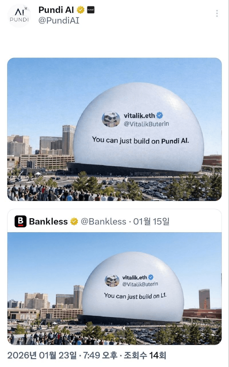Click the text 'You can just build on Pundi AI.'

(141, 140)
